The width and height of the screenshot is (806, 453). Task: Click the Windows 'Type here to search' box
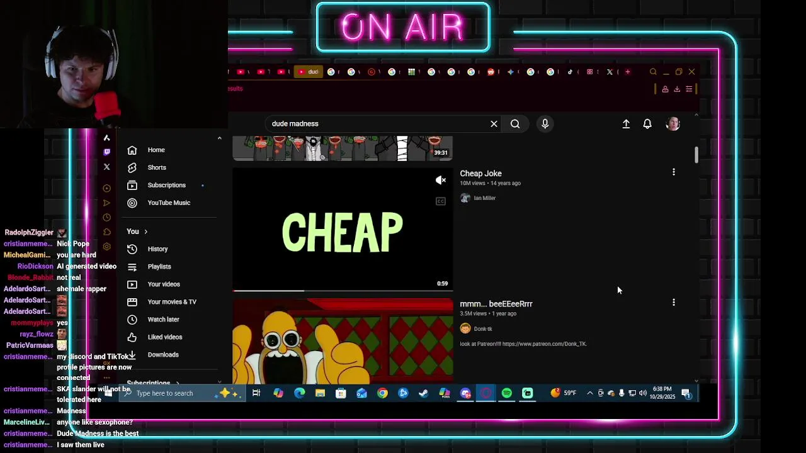tap(183, 393)
